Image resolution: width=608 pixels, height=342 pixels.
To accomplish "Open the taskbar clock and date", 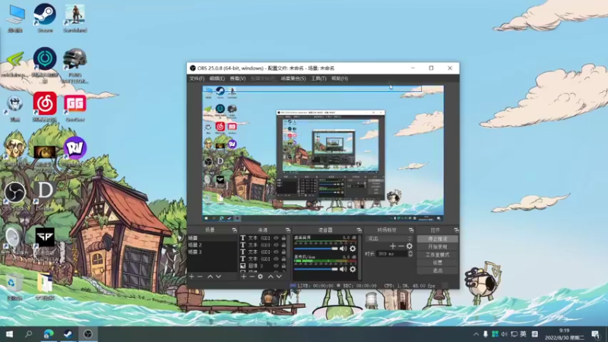I will tap(564, 334).
